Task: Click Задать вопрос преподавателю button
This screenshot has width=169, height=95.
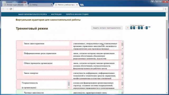Action: tap(107, 28)
